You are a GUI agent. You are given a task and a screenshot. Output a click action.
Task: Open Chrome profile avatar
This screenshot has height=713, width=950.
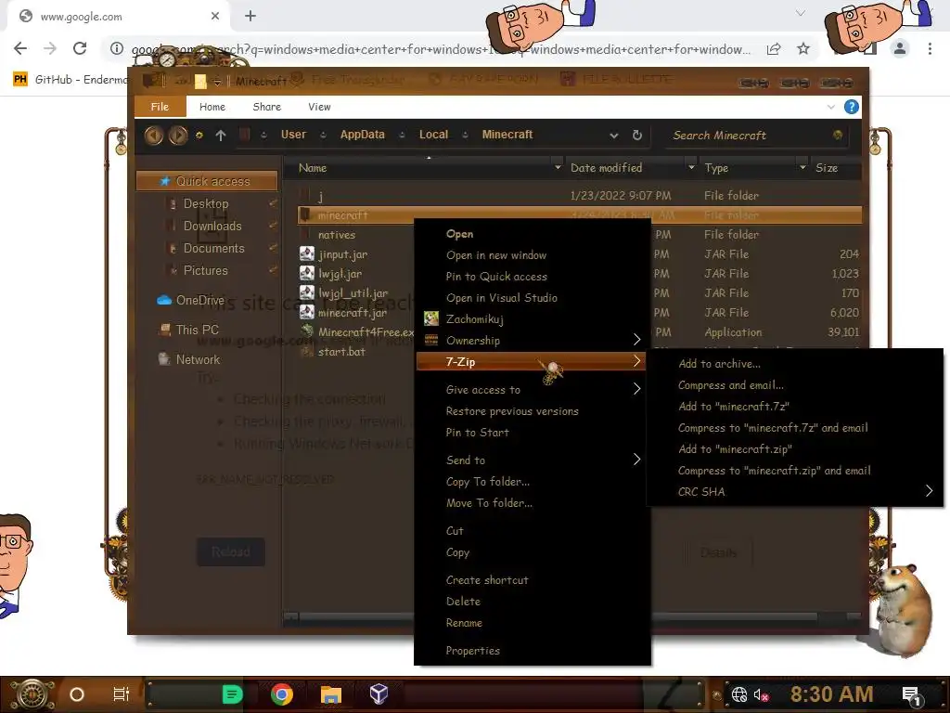click(900, 48)
